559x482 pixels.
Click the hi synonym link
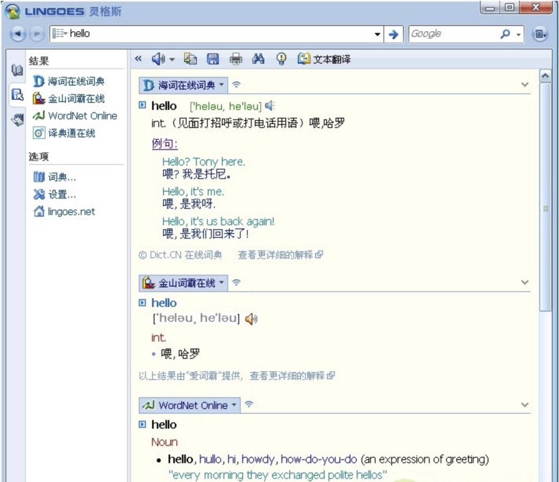tap(231, 459)
